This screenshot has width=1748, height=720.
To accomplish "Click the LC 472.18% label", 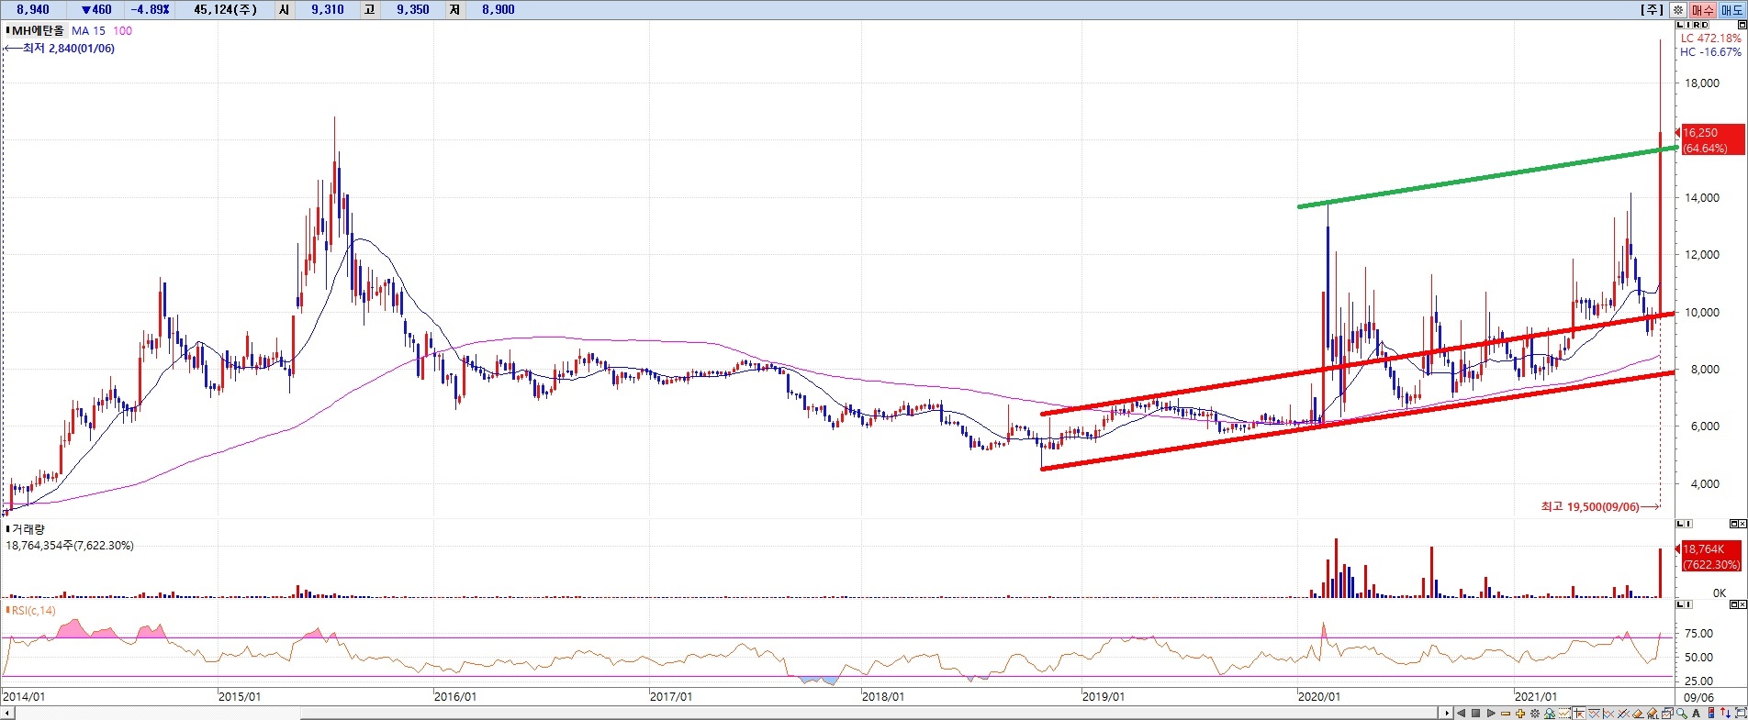I will point(1710,39).
